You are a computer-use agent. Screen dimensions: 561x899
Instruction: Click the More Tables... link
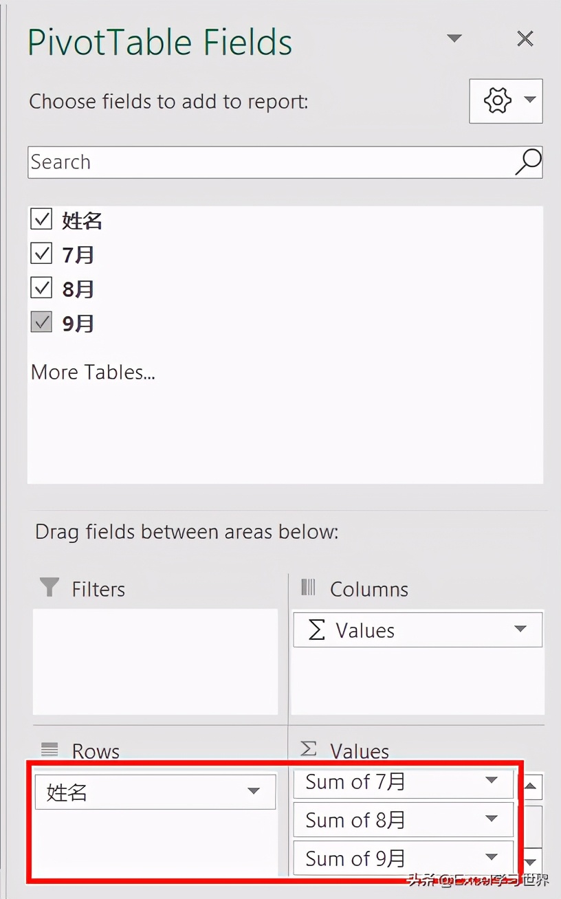tap(93, 372)
